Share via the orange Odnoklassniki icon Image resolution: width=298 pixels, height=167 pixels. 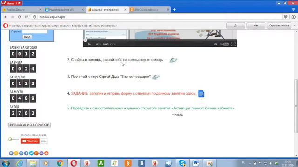click(x=16, y=153)
